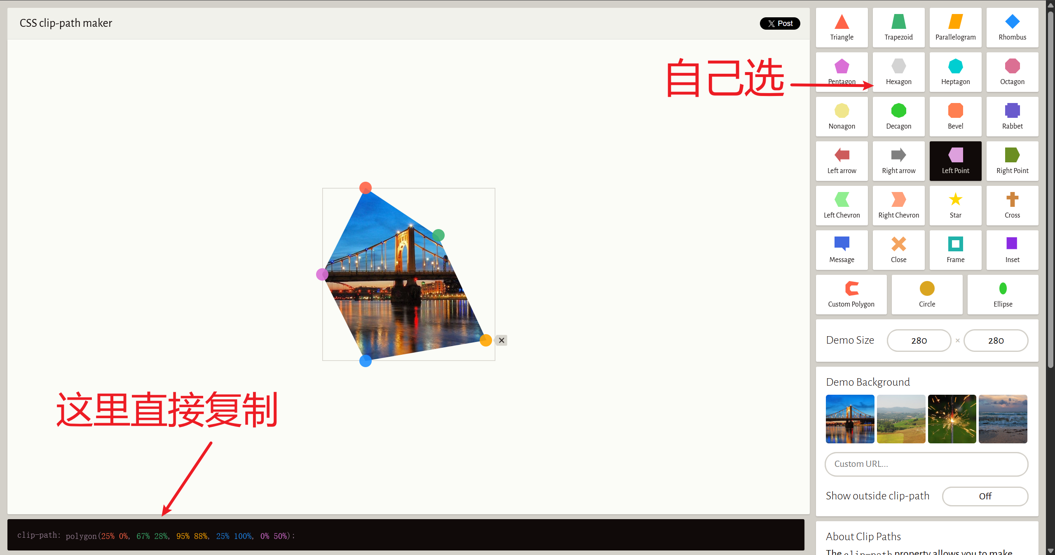
Task: Select the Custom Polygon option
Action: [x=851, y=295]
